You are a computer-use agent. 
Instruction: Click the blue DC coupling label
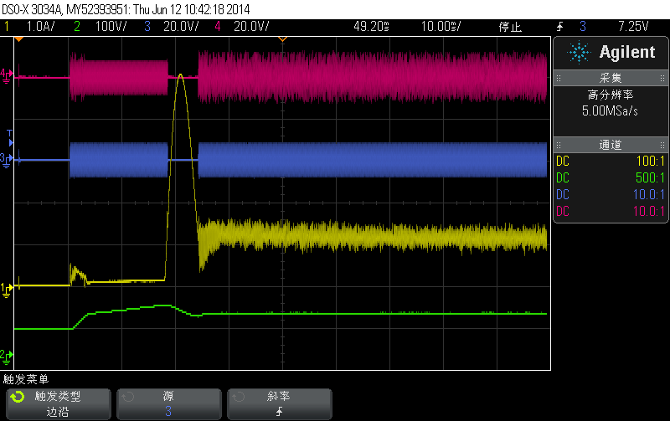click(x=563, y=194)
